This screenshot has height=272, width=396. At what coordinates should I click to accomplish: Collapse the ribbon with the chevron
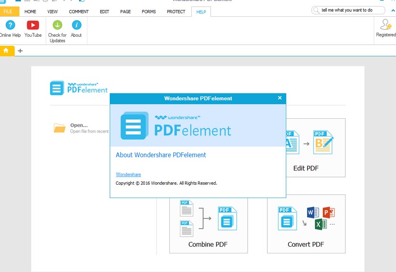coord(393,10)
